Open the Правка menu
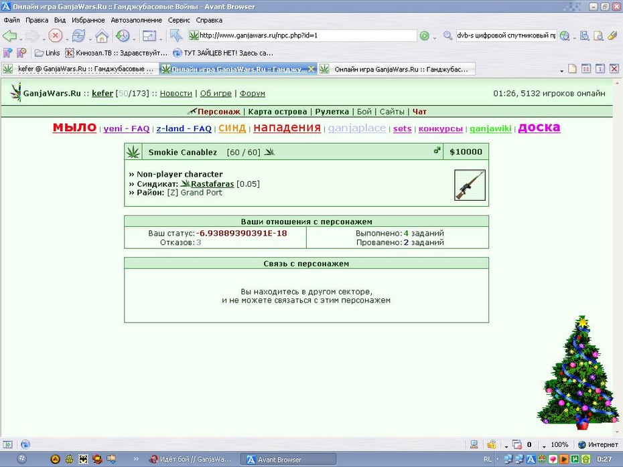The width and height of the screenshot is (623, 467). tap(37, 20)
